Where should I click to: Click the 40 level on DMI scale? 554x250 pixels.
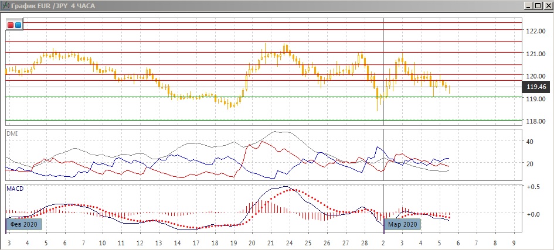(529, 142)
